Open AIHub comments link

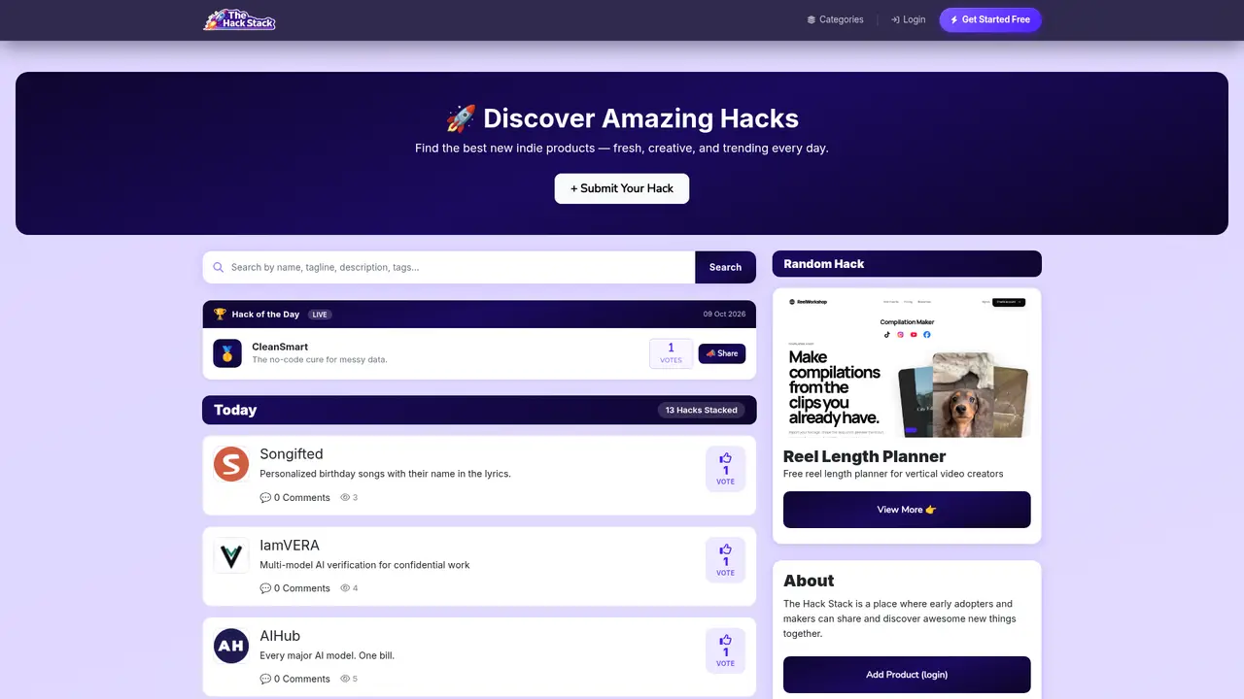pos(295,679)
